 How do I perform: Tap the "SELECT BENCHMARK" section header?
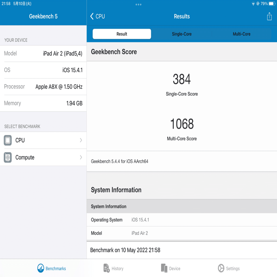pyautogui.click(x=22, y=126)
